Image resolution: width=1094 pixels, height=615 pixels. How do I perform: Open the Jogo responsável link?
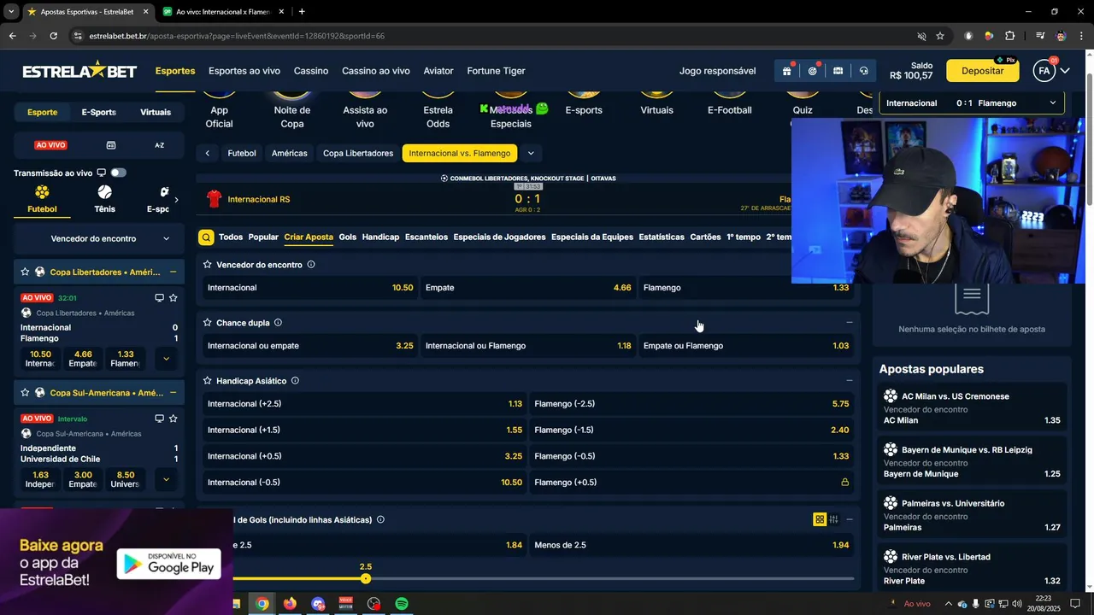pos(717,71)
